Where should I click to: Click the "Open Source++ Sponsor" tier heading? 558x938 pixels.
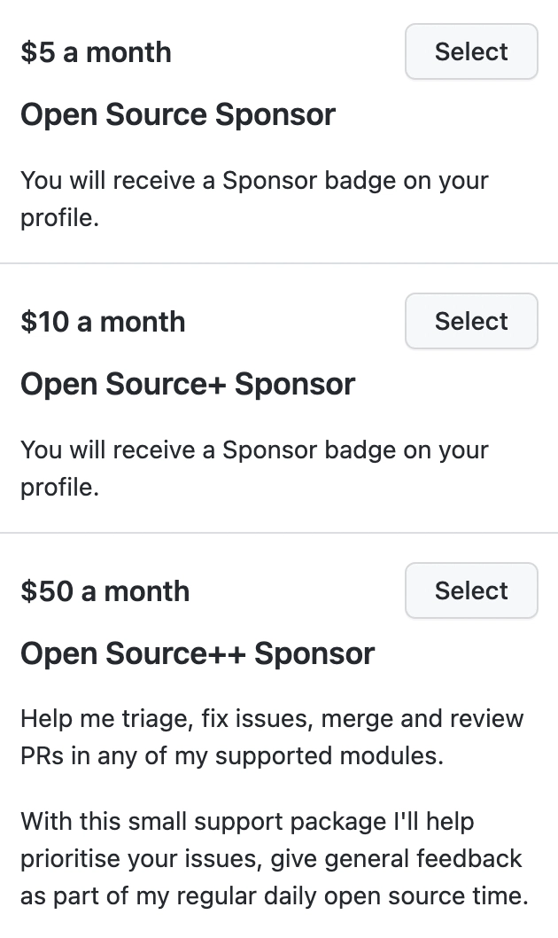[198, 653]
